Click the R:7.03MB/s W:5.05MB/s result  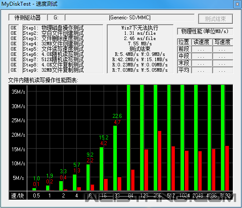140,70
